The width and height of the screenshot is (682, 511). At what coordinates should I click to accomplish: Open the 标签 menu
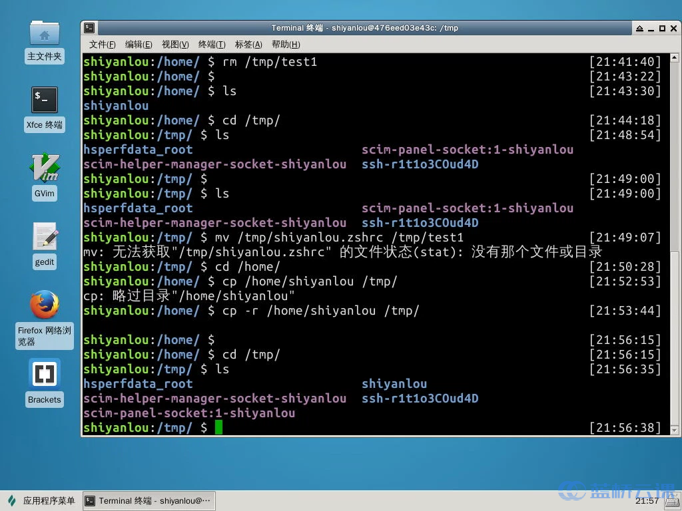[246, 45]
